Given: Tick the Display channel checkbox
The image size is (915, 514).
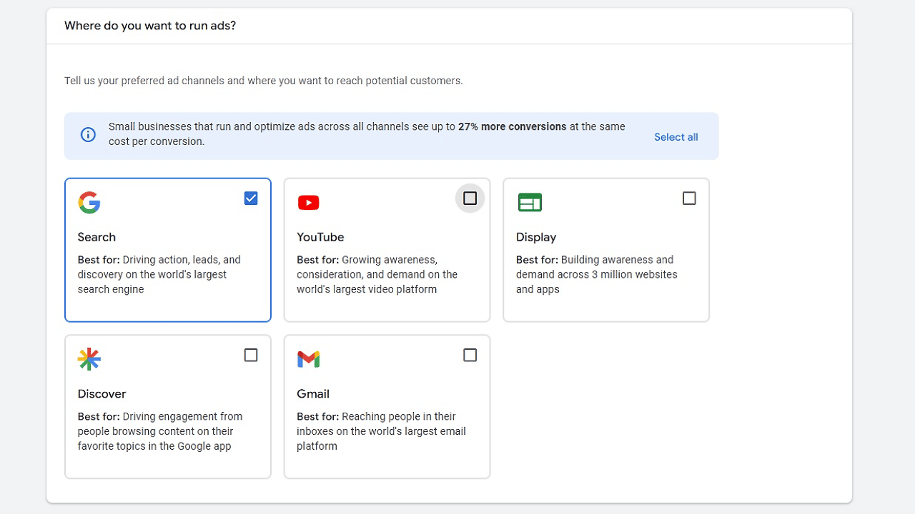Looking at the screenshot, I should click(689, 198).
